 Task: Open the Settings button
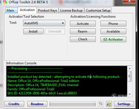(x=124, y=104)
